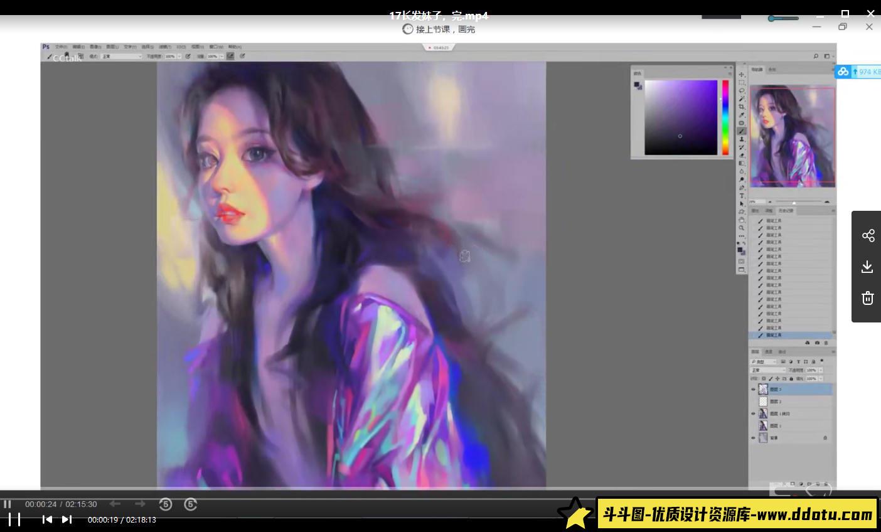The width and height of the screenshot is (881, 532).
Task: Click the cloud upload speed icon
Action: (x=843, y=72)
